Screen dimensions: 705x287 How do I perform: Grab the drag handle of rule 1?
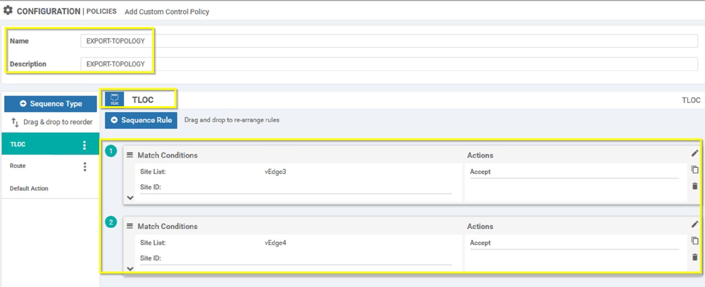click(x=130, y=155)
